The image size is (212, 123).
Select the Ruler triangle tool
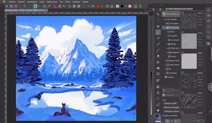point(158,81)
